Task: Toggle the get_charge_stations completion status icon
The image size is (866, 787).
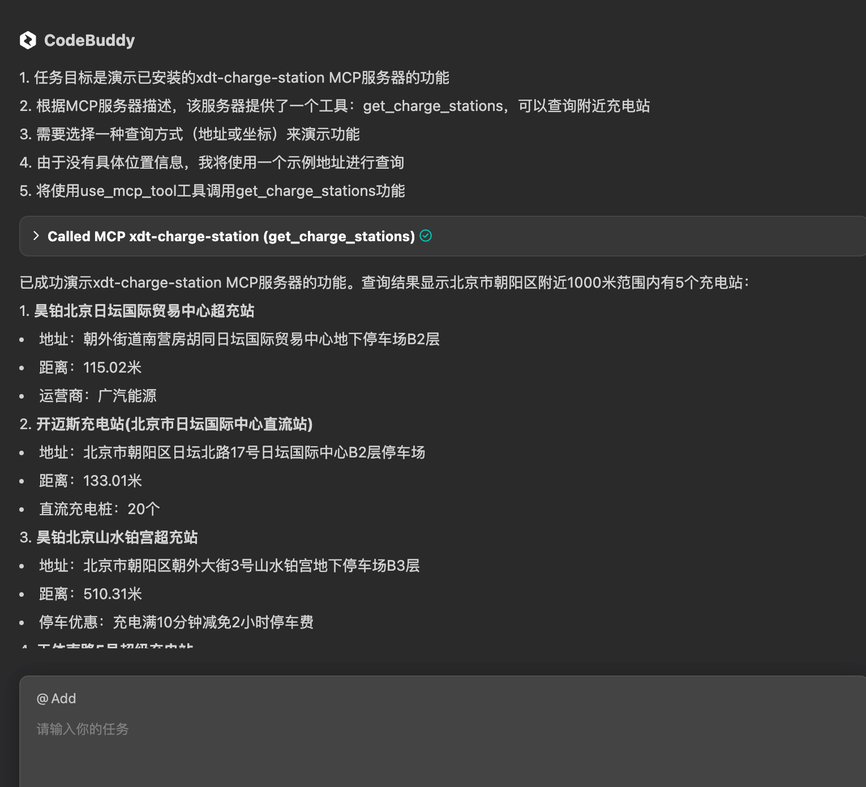Action: pos(426,236)
